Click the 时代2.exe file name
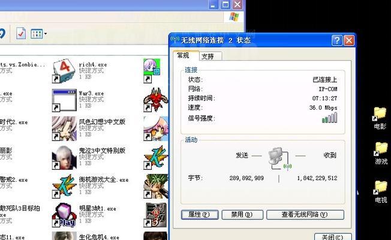 [x=14, y=122]
